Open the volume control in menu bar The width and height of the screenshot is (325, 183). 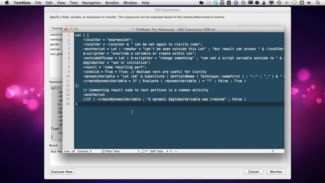pos(309,3)
